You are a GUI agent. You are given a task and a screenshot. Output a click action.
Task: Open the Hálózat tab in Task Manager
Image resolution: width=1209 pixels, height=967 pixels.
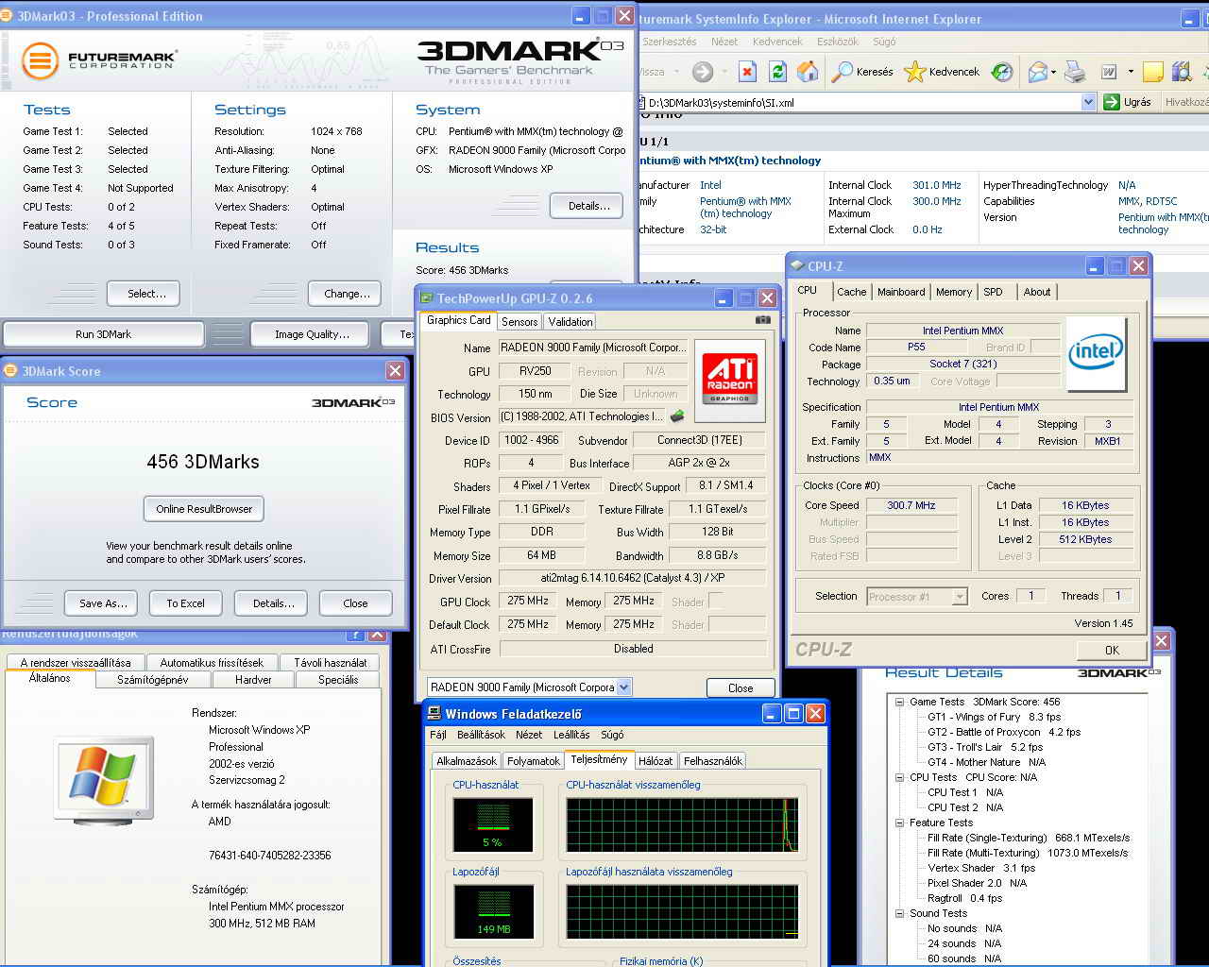coord(656,760)
